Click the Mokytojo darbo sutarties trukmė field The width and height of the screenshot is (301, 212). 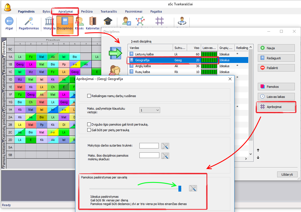coord(149,146)
